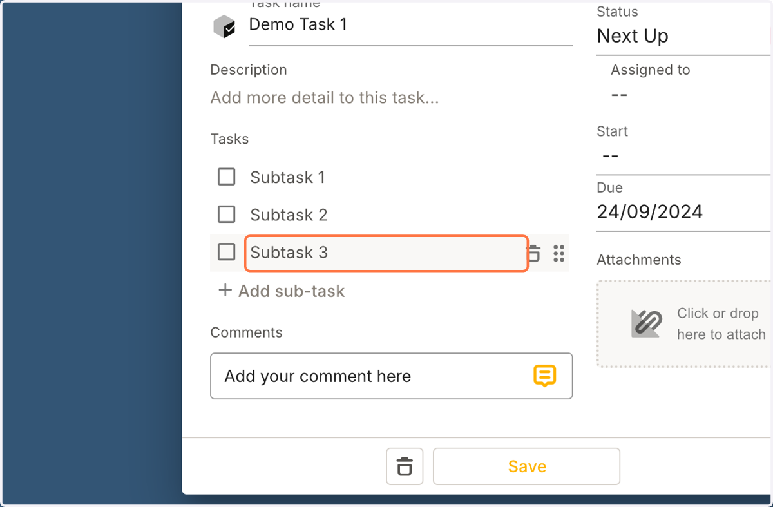Image resolution: width=773 pixels, height=507 pixels.
Task: Click the Subtask 3 text field
Action: tap(386, 253)
